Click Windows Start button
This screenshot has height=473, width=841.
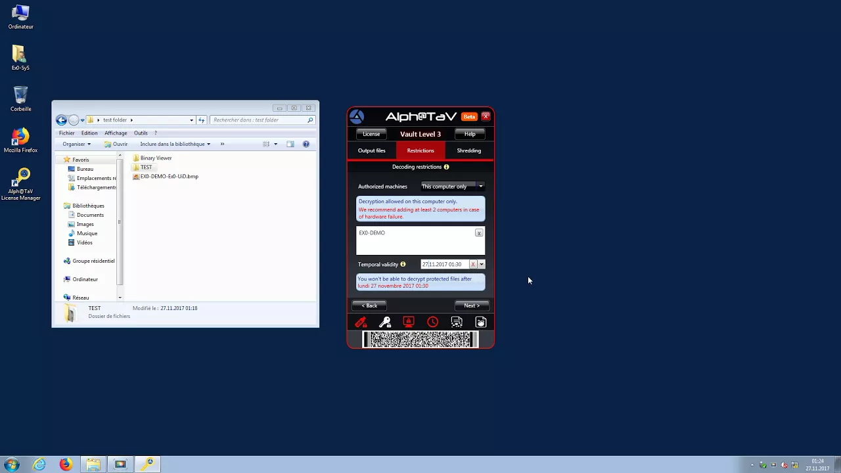coord(12,464)
